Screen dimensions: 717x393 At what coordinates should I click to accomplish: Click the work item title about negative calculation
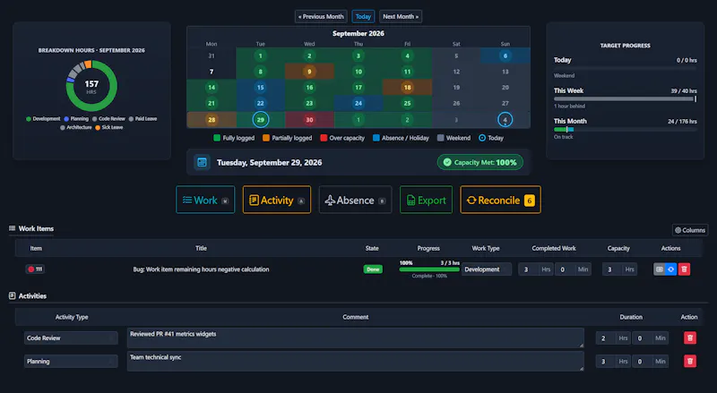(201, 269)
